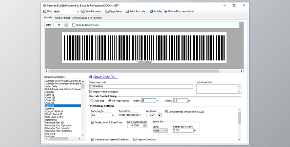Click symbology list scroll down arrow

pyautogui.click(x=83, y=135)
